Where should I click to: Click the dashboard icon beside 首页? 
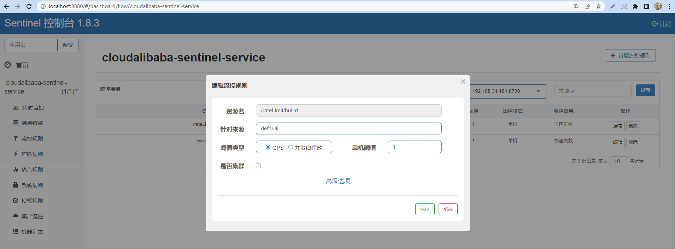click(x=8, y=65)
